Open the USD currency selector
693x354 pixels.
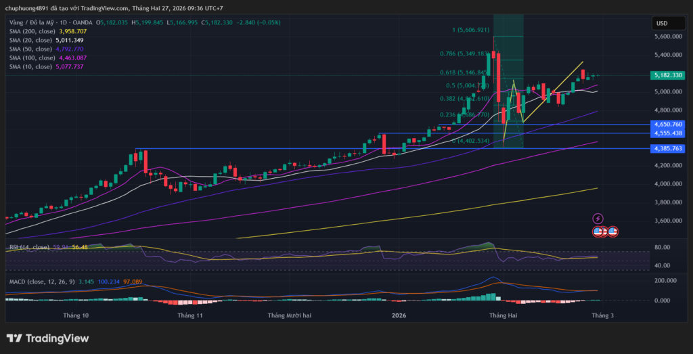tap(661, 24)
